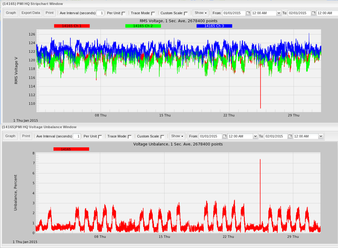This screenshot has height=248, width=338.
Task: Click the Ave Interval field in Unbalance window
Action: tap(77, 136)
